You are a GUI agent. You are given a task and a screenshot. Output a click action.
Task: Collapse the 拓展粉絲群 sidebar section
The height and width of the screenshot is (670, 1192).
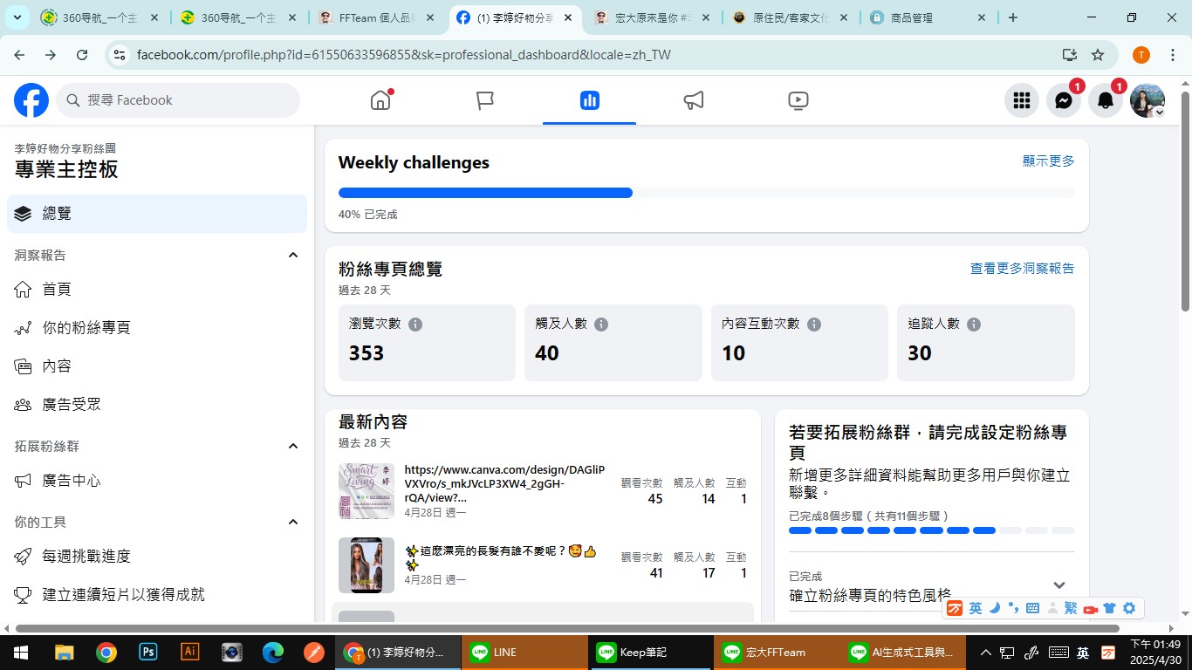293,446
